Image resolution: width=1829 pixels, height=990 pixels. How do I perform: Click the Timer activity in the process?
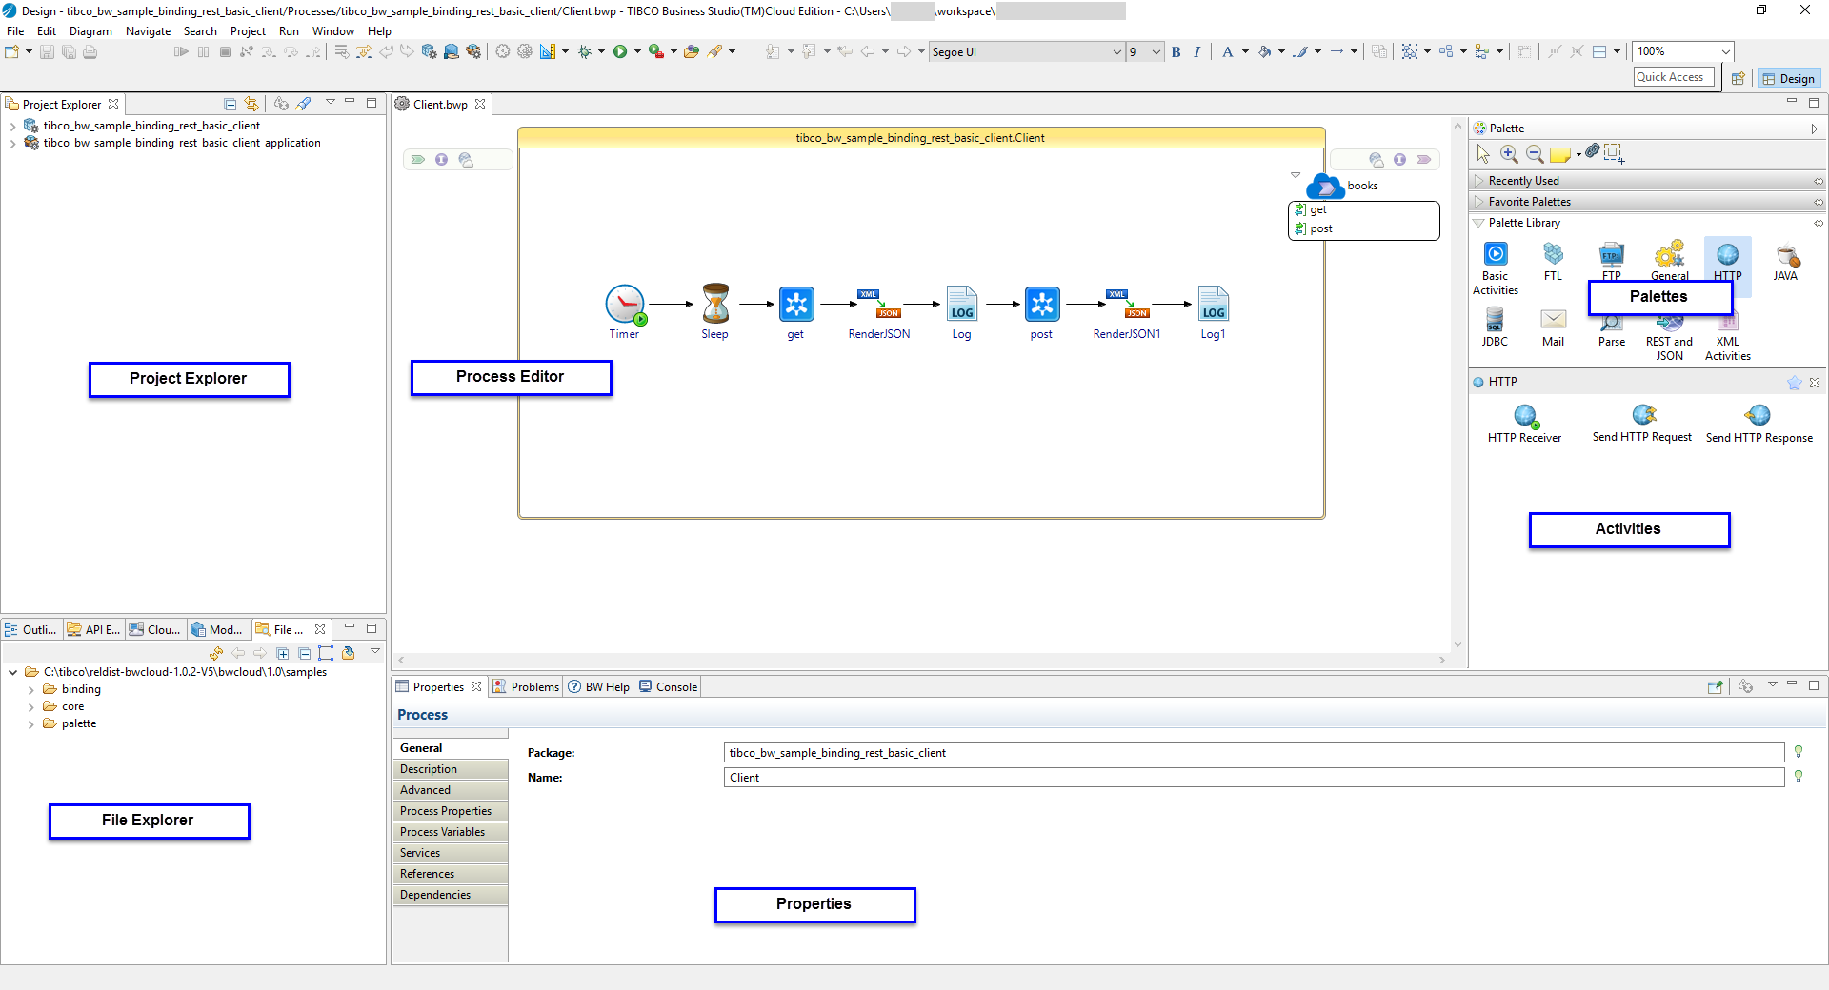tap(625, 306)
